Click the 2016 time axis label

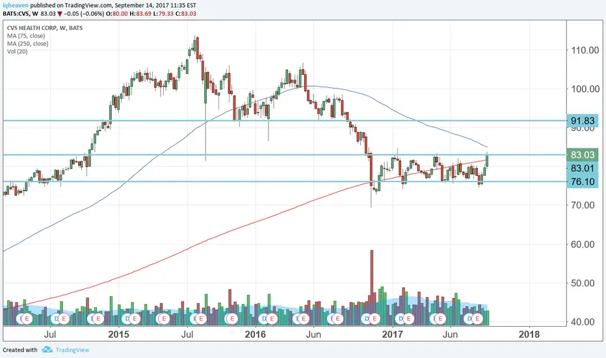256,335
